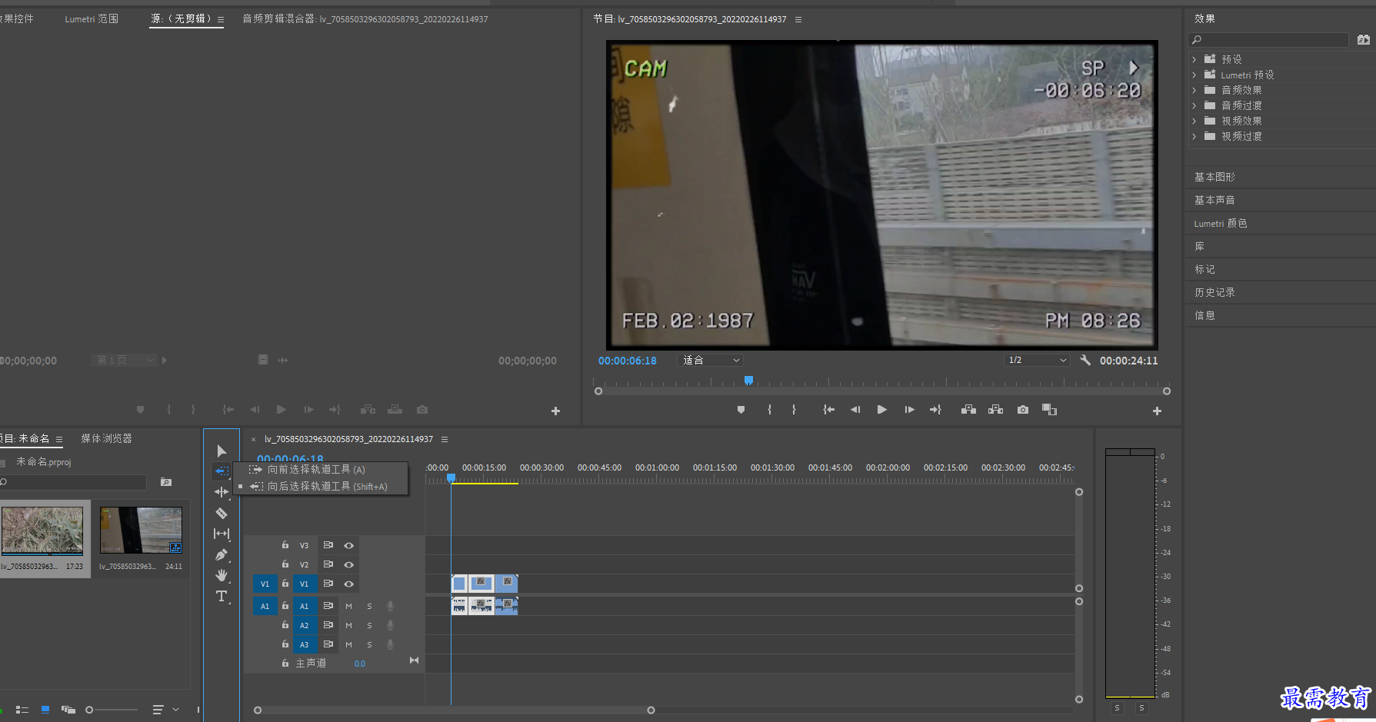
Task: Toggle V1 track visibility eye
Action: click(x=348, y=584)
